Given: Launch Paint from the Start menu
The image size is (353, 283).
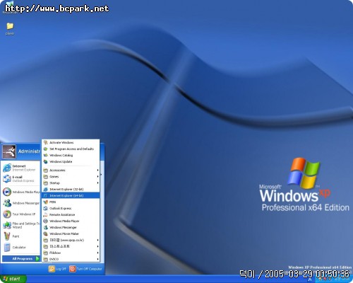Looking at the screenshot, I should pyautogui.click(x=21, y=236).
